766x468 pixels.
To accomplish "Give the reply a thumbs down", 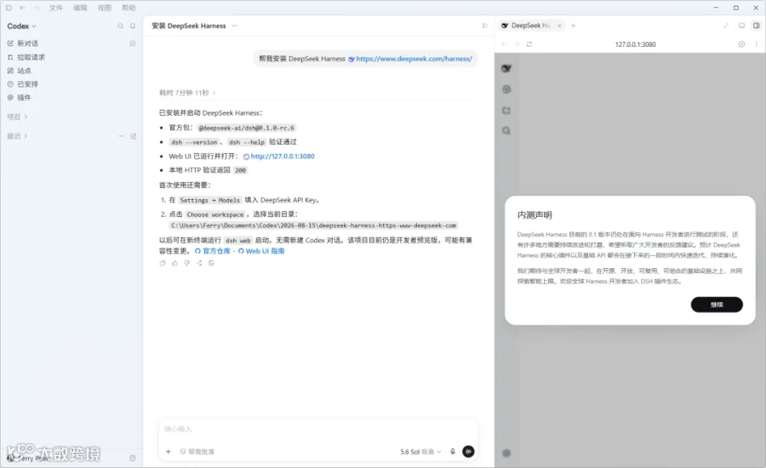I will coord(186,263).
